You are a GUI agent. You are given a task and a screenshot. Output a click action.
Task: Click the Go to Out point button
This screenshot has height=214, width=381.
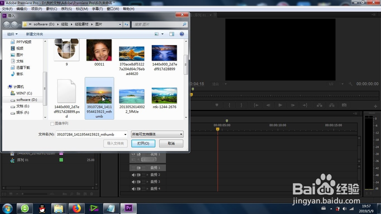(305, 105)
